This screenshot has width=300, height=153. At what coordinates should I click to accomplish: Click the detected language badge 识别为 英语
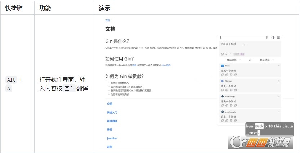239,54
